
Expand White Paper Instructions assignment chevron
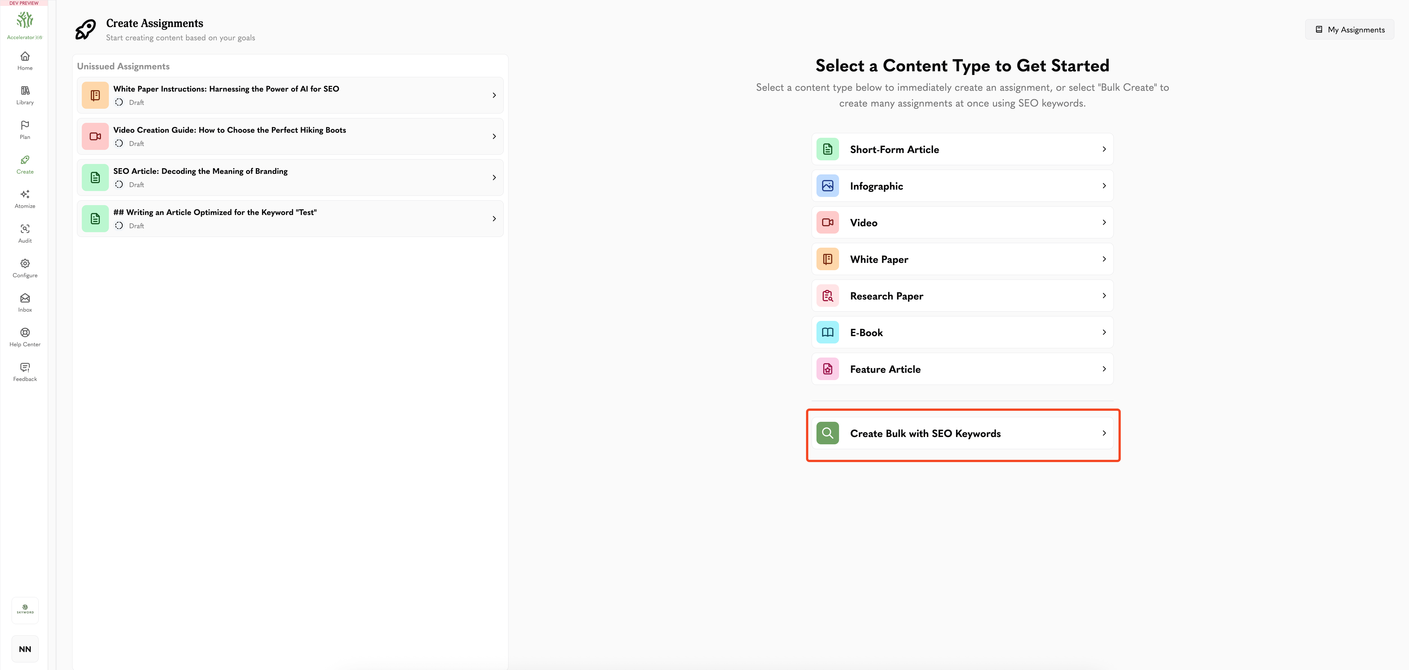[x=494, y=95]
